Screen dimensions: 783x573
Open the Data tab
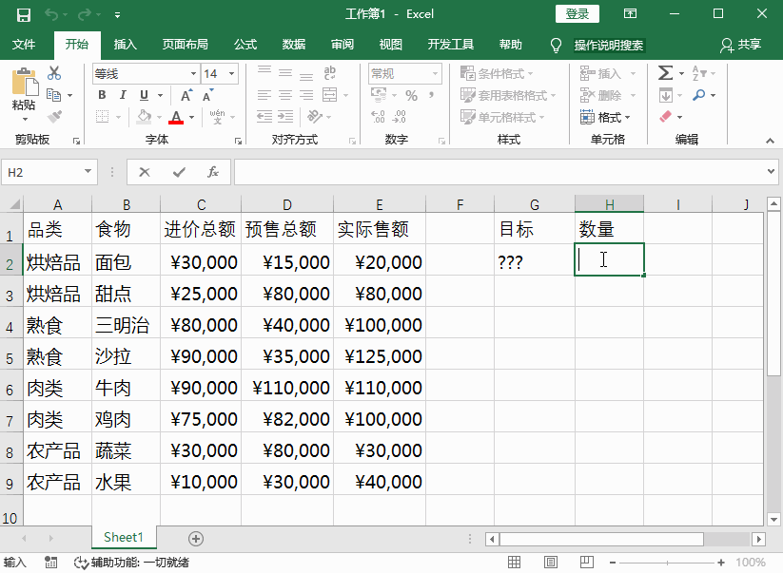(294, 45)
